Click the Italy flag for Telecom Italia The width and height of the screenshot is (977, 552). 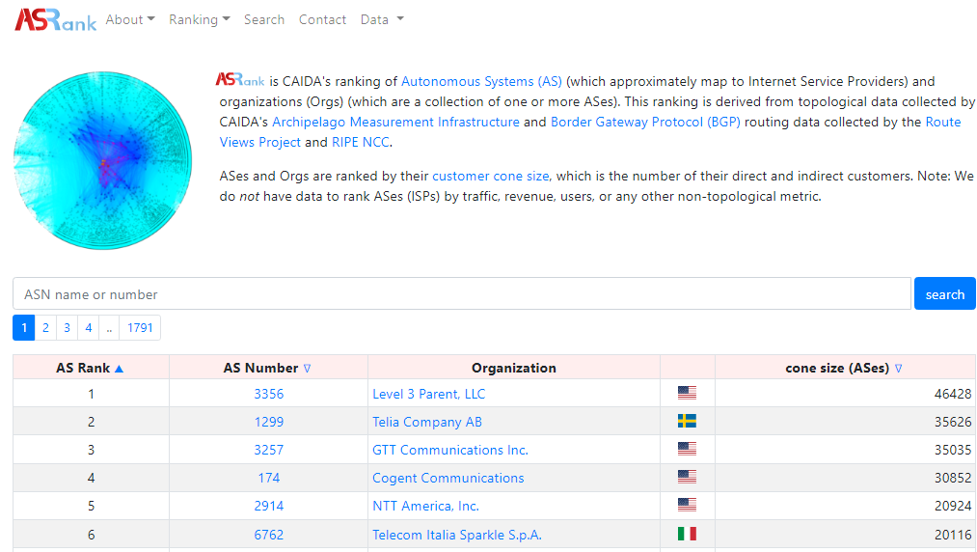pos(687,534)
